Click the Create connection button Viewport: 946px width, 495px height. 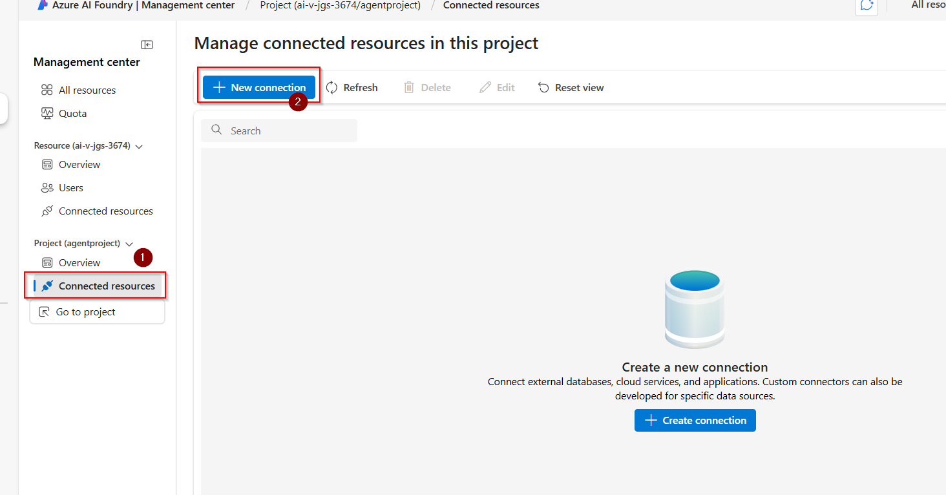point(695,420)
